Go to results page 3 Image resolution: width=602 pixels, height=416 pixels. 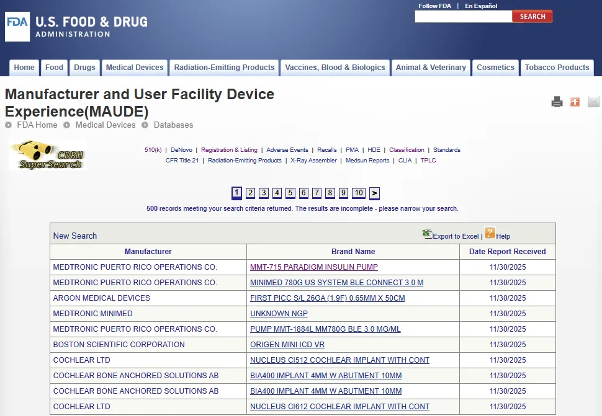pos(264,193)
